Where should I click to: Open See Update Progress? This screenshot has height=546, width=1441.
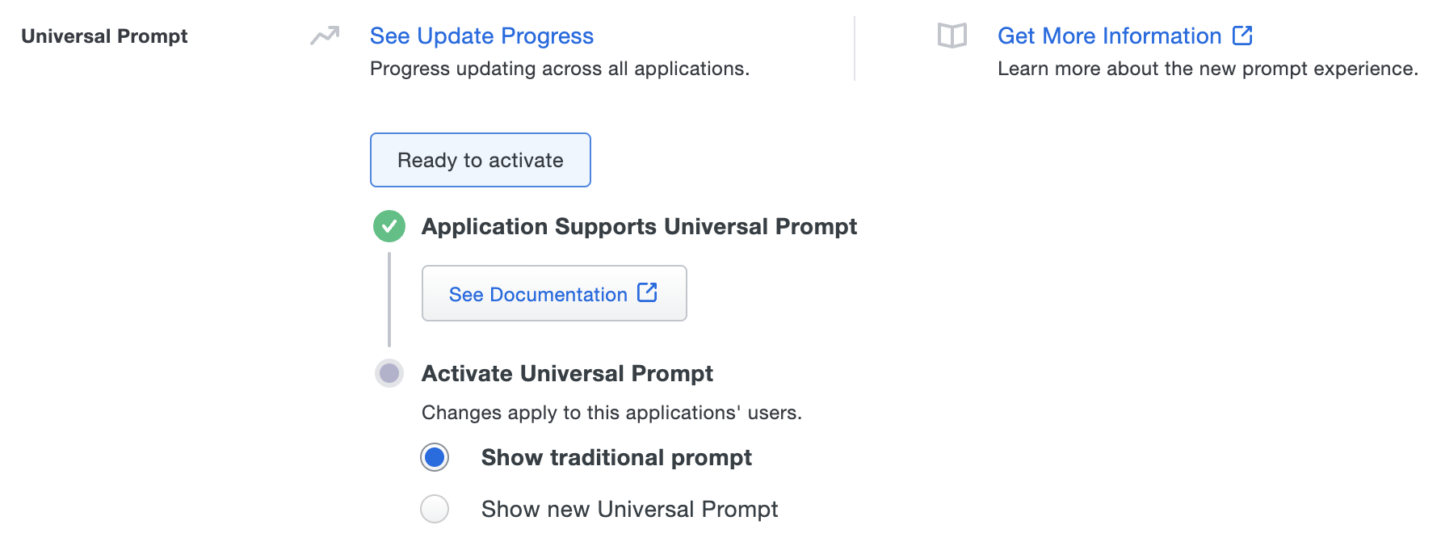[481, 36]
